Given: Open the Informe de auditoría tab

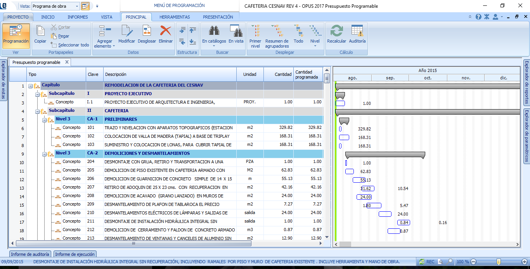Looking at the screenshot, I should point(30,254).
